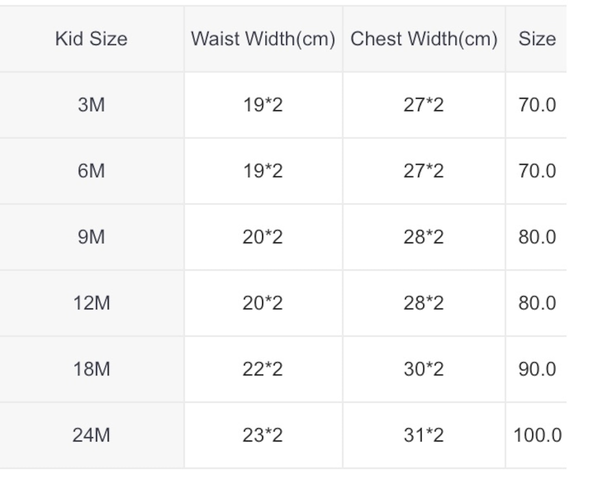
Task: Select the 12M row label
Action: [x=91, y=303]
